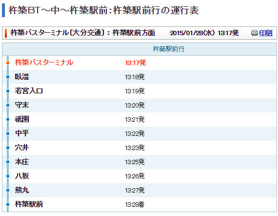
Task: Click the blue marker beside 祇園
Action: click(x=8, y=119)
